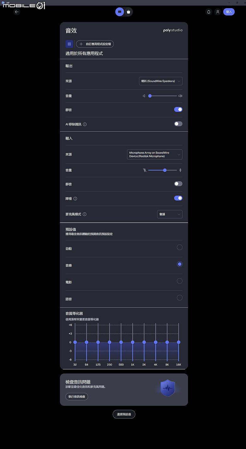Switch to the shopping bag store tab

click(x=128, y=12)
